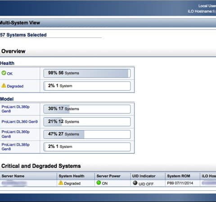
Task: Open the ProLiant DL380p Gen8 model link
Action: click(15, 109)
